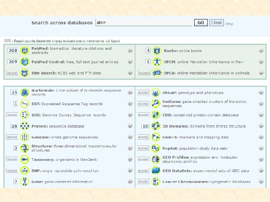Open the CDD database icon
Image resolution: width=270 pixels, height=202 pixels.
pos(156,115)
